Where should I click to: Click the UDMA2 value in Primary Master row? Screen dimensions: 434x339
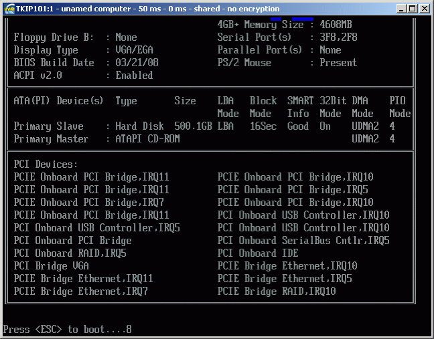pos(366,139)
